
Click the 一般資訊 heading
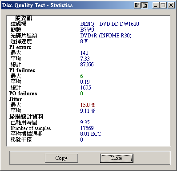pos(20,18)
